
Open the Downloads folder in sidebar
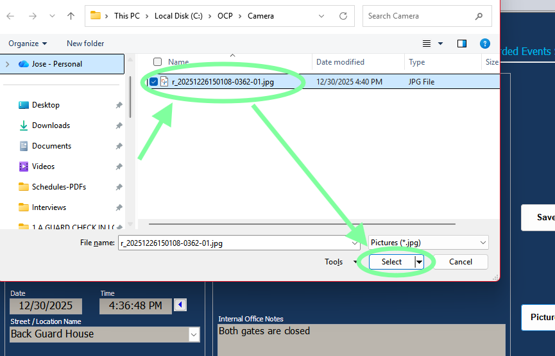[51, 125]
